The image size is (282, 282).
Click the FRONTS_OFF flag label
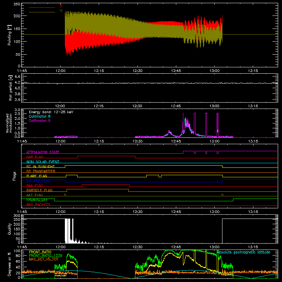coord(37,200)
